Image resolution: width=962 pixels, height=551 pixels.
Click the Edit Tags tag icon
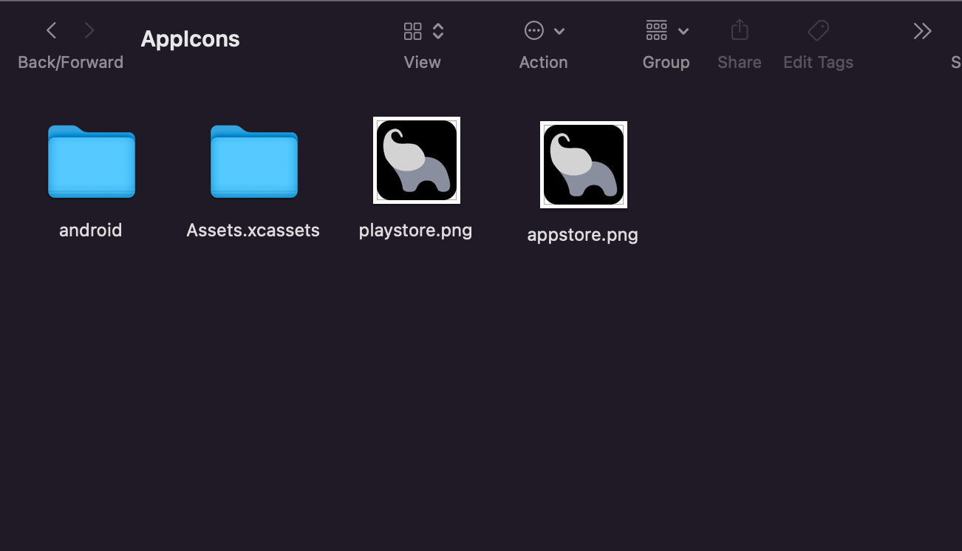818,30
